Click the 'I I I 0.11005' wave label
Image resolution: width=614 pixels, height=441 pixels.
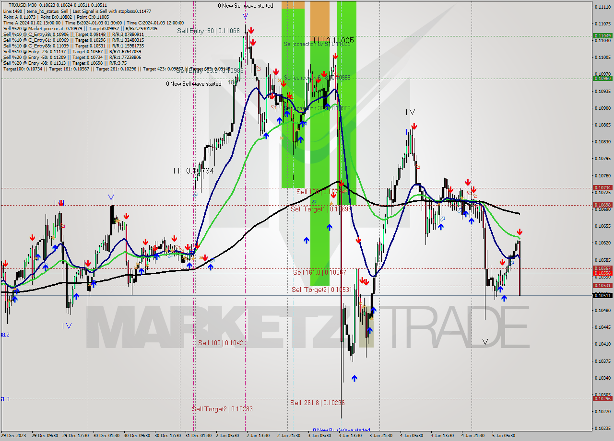pyautogui.click(x=333, y=40)
